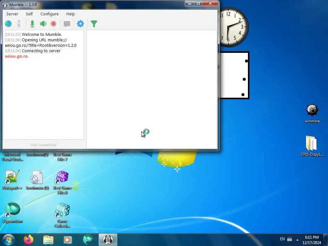Show hidden tray icons arrow
The image size is (328, 246).
(297, 240)
